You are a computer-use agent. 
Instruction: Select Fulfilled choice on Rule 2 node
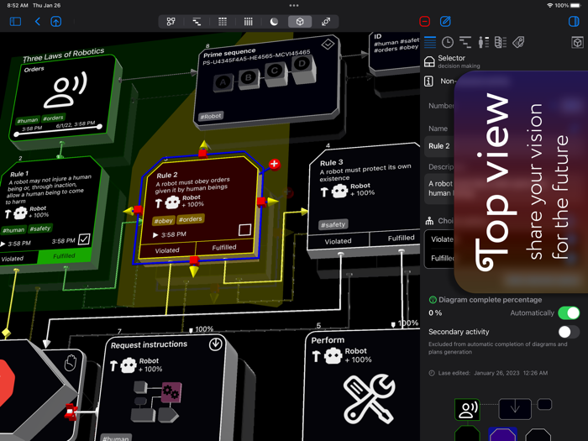tap(224, 248)
